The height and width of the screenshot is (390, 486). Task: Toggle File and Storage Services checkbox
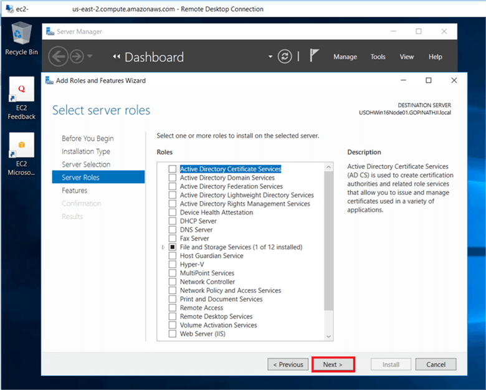173,247
